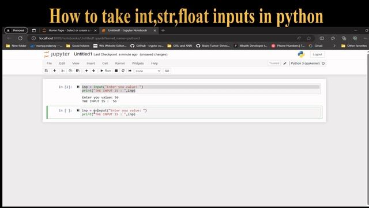
Task: Run the selected cell
Action: coord(106,70)
